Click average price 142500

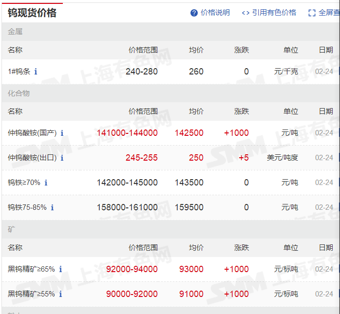[189, 133]
